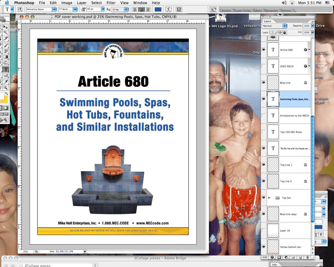The width and height of the screenshot is (334, 267).
Task: Select the Zoom magnifier tool
Action: click(6, 87)
